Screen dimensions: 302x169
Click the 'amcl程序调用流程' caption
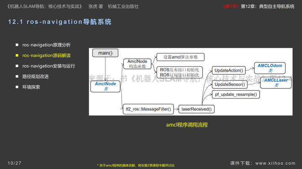tap(187, 125)
